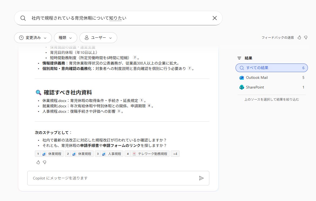This screenshot has height=201, width=316.
Task: Show more citations with +4 chip
Action: tap(175, 154)
